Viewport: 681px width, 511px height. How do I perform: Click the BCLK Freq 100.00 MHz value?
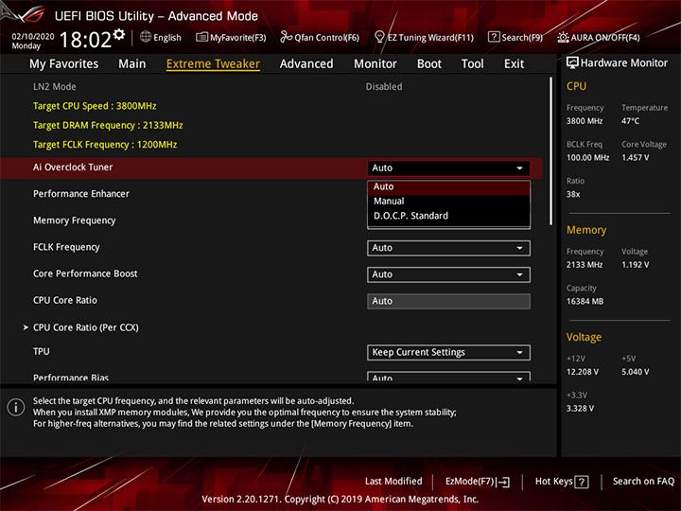[x=587, y=158]
